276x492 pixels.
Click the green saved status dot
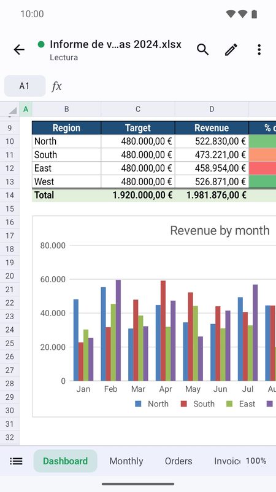click(x=41, y=44)
